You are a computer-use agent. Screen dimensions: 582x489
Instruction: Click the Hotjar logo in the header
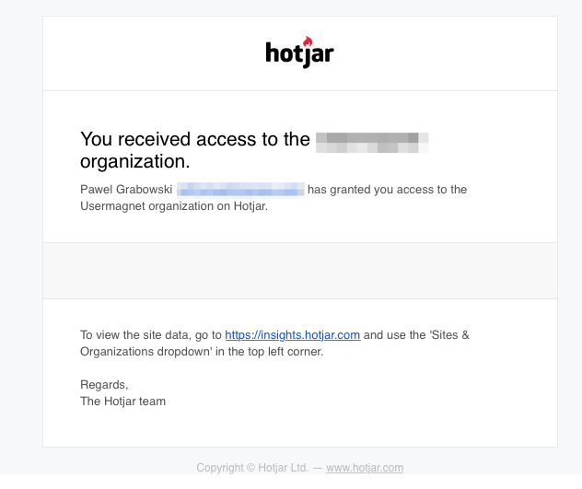pos(300,52)
